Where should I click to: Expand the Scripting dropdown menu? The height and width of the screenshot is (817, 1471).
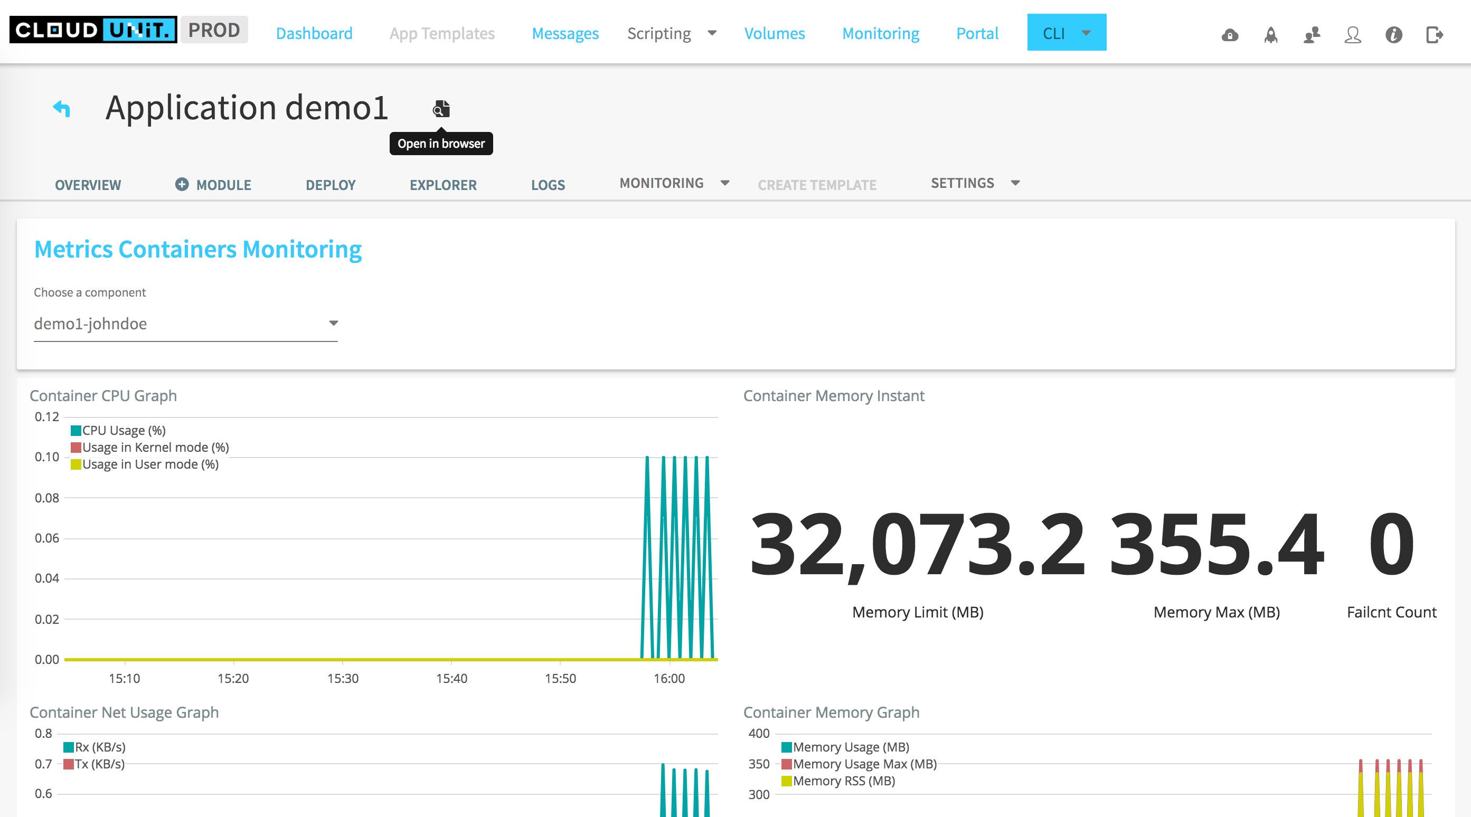(672, 33)
